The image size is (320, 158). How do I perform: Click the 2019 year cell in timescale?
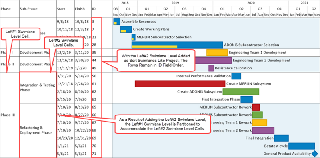[175, 3]
